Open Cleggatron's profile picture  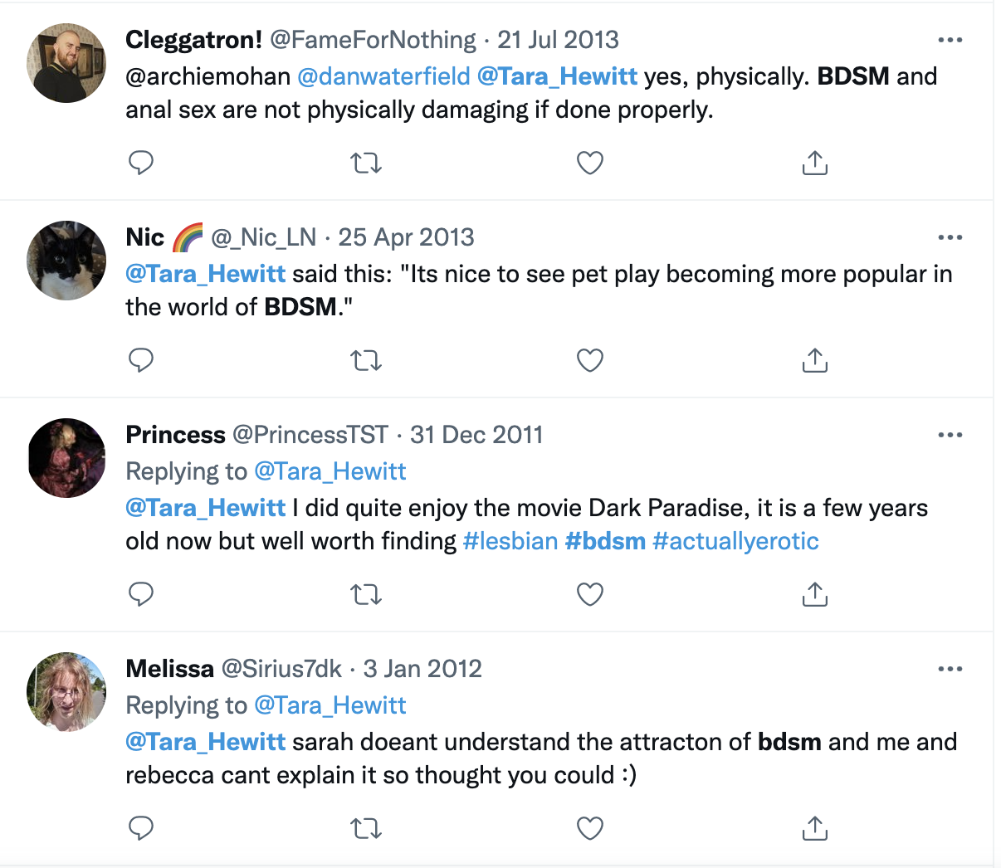point(66,63)
